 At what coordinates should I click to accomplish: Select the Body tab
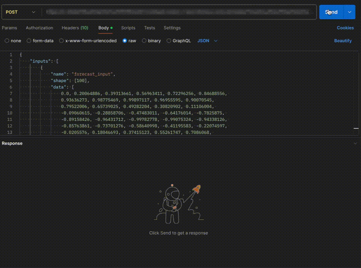tap(105, 28)
